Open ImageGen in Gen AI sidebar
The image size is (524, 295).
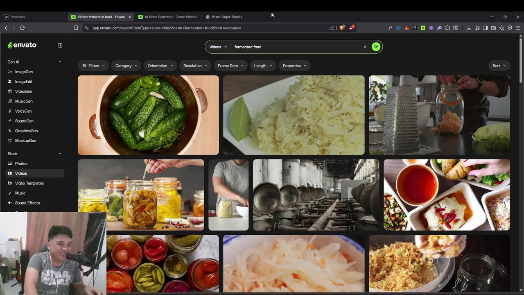coord(24,72)
